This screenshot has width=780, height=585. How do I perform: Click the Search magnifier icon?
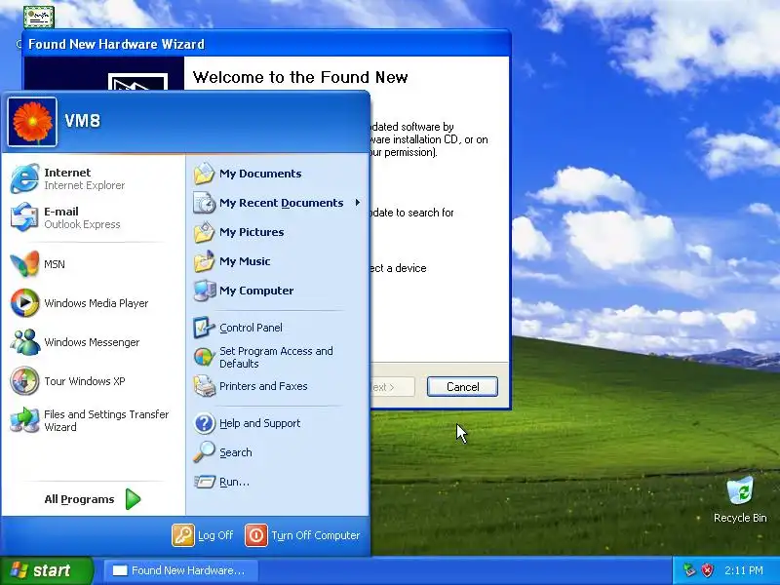click(x=204, y=452)
